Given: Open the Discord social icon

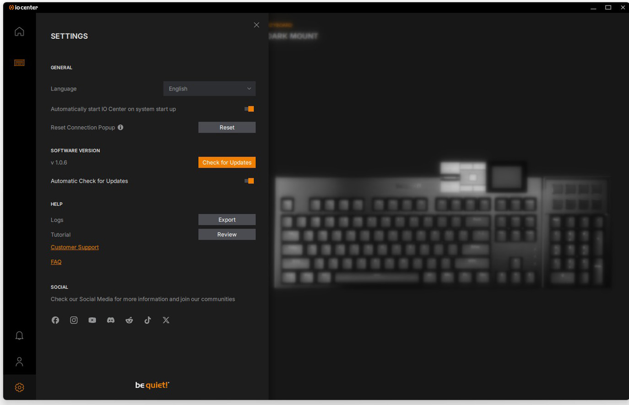Looking at the screenshot, I should (111, 320).
